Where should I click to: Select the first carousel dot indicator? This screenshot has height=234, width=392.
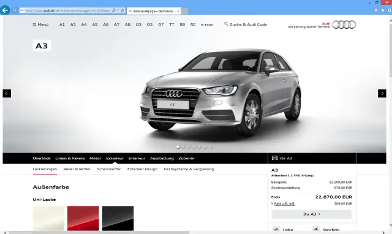point(178,147)
